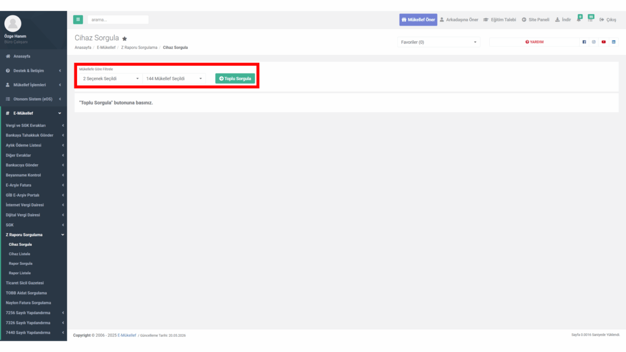This screenshot has width=626, height=352.
Task: Expand Bankacıya Gönder submenu
Action: pos(33,165)
